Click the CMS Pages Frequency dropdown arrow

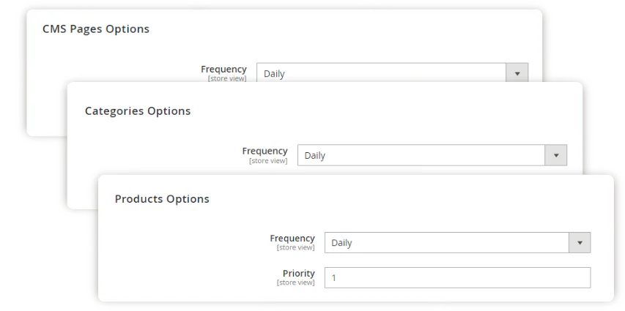517,73
